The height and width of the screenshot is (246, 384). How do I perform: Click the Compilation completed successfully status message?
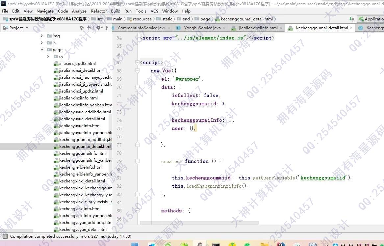click(x=70, y=236)
